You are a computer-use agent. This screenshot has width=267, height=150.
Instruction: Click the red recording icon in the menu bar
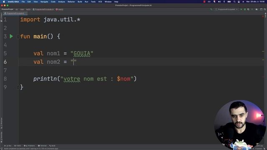coord(204,2)
